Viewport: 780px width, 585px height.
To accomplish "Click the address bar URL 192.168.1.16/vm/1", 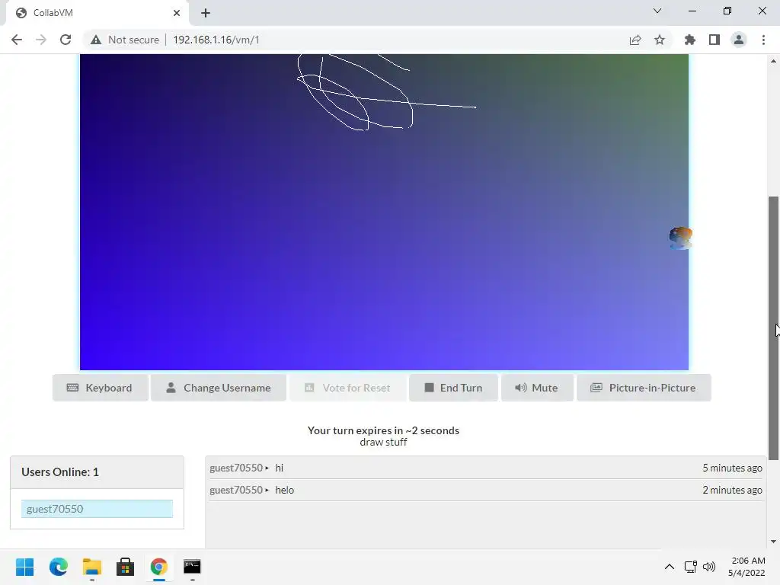I will pos(216,40).
